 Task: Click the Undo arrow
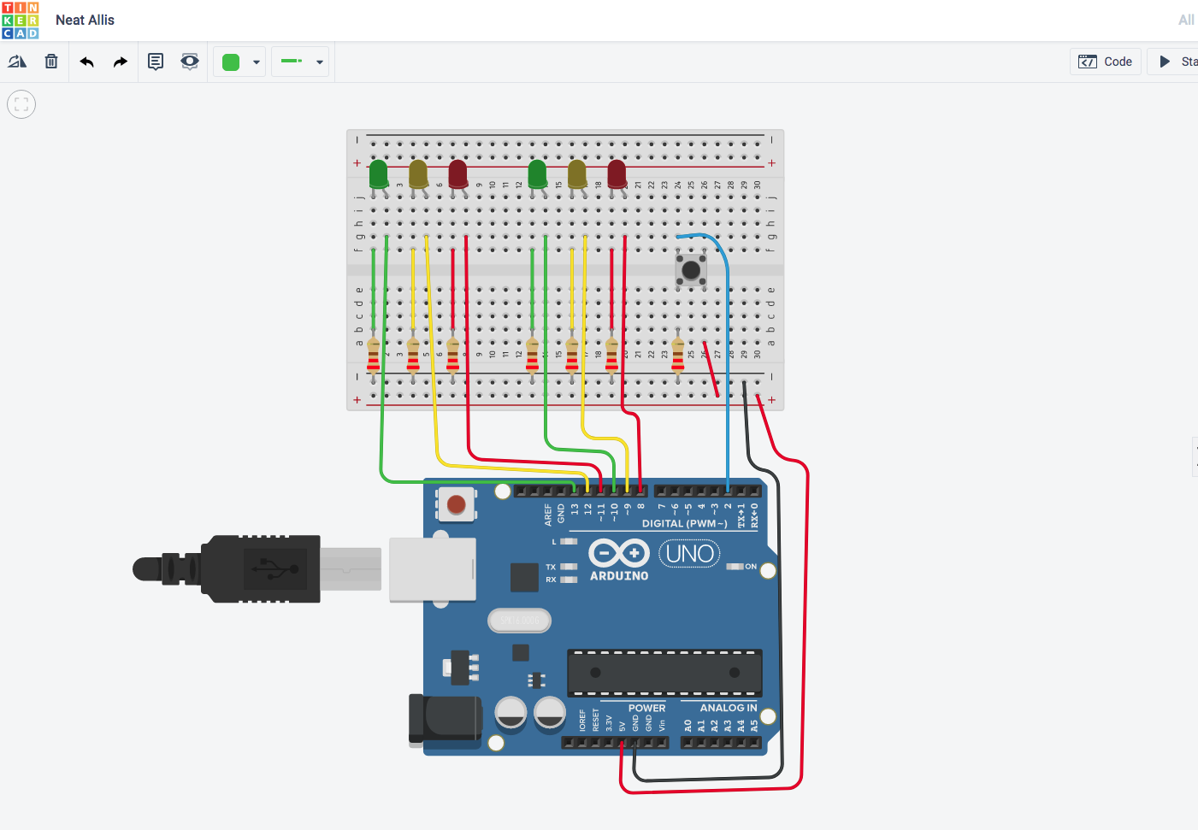click(86, 61)
